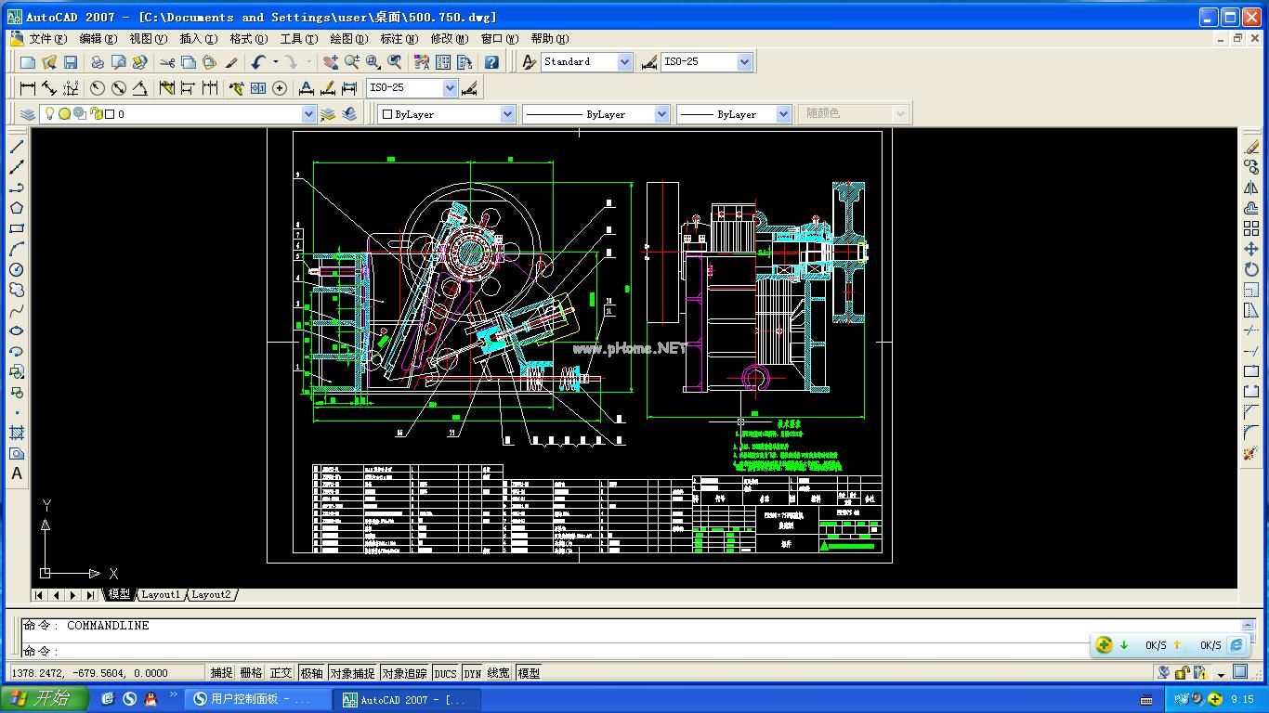Pick the Revision Cloud tool
The height and width of the screenshot is (713, 1269).
click(17, 290)
